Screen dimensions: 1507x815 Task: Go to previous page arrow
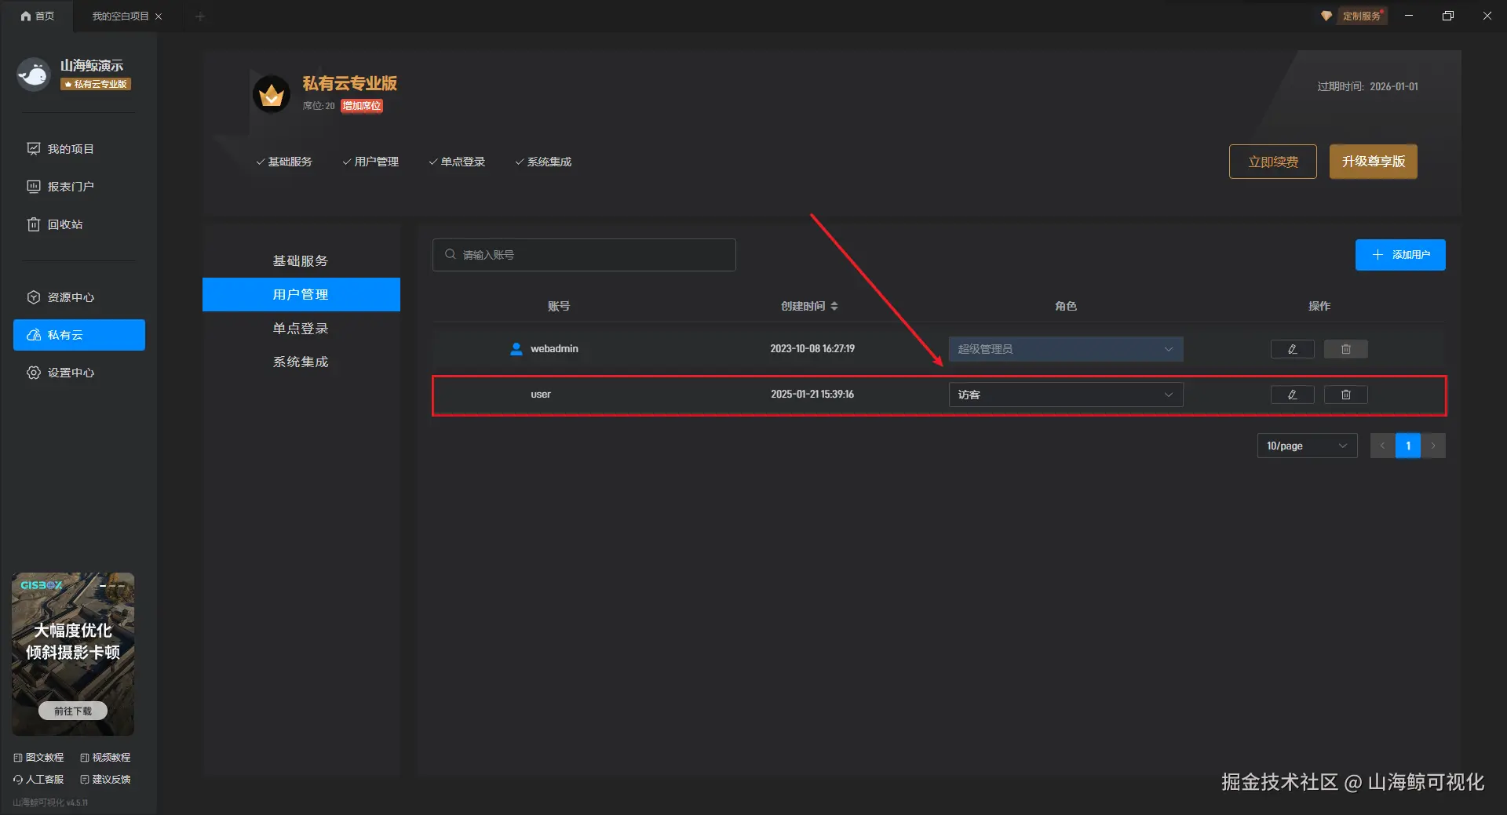point(1383,446)
